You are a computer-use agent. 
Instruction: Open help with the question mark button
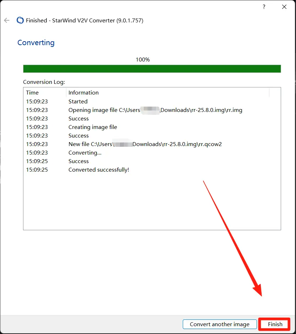click(x=264, y=7)
